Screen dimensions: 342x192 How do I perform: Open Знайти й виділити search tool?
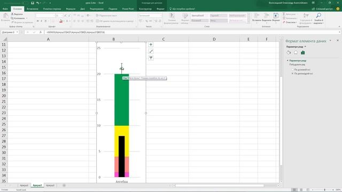(318, 19)
